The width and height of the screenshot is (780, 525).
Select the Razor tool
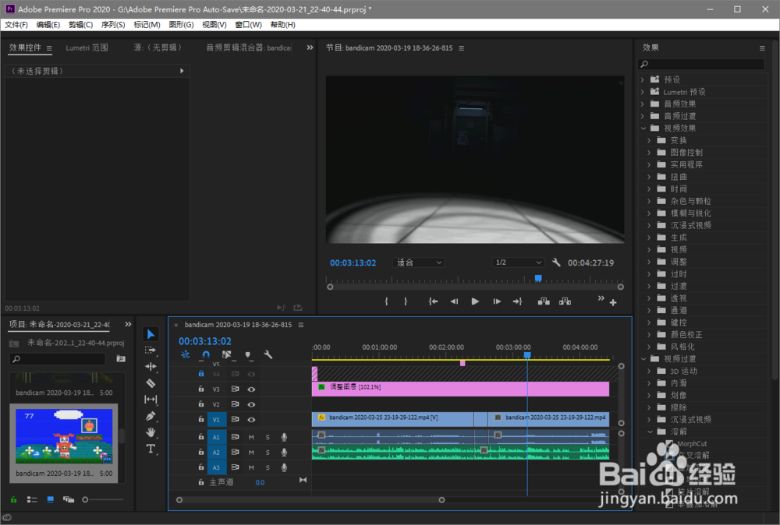[x=151, y=383]
